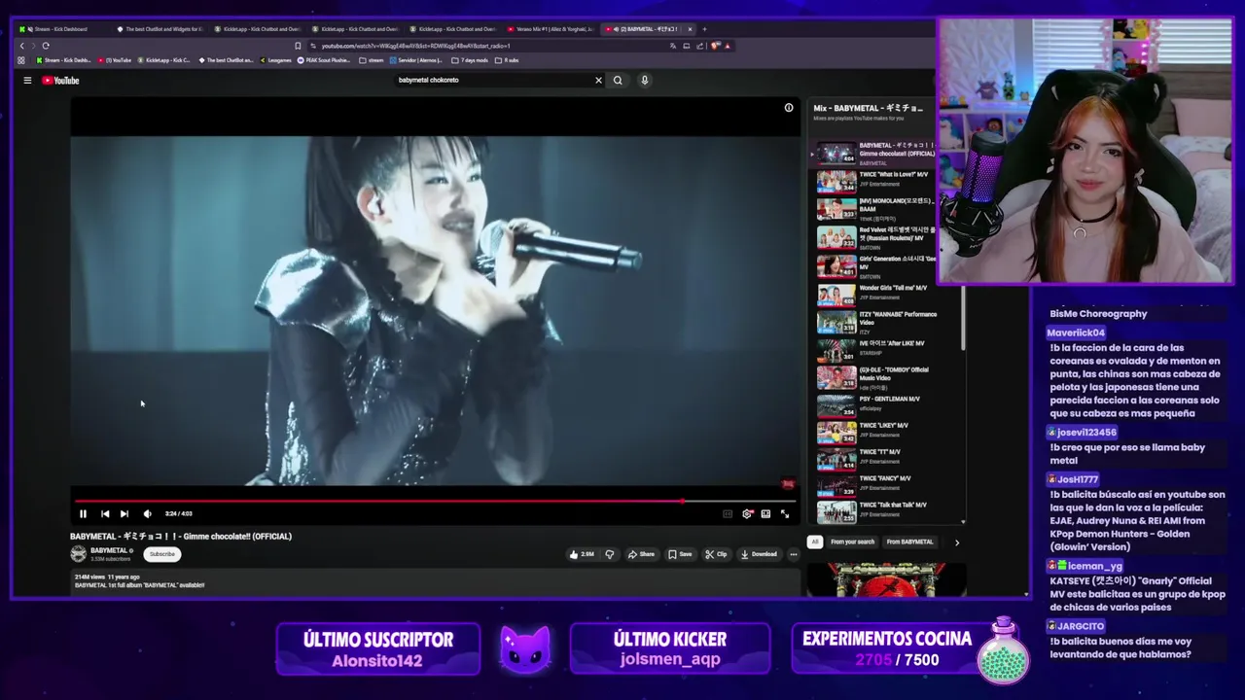Close the BABYMETAL browser tab
Image resolution: width=1245 pixels, height=700 pixels.
point(690,29)
